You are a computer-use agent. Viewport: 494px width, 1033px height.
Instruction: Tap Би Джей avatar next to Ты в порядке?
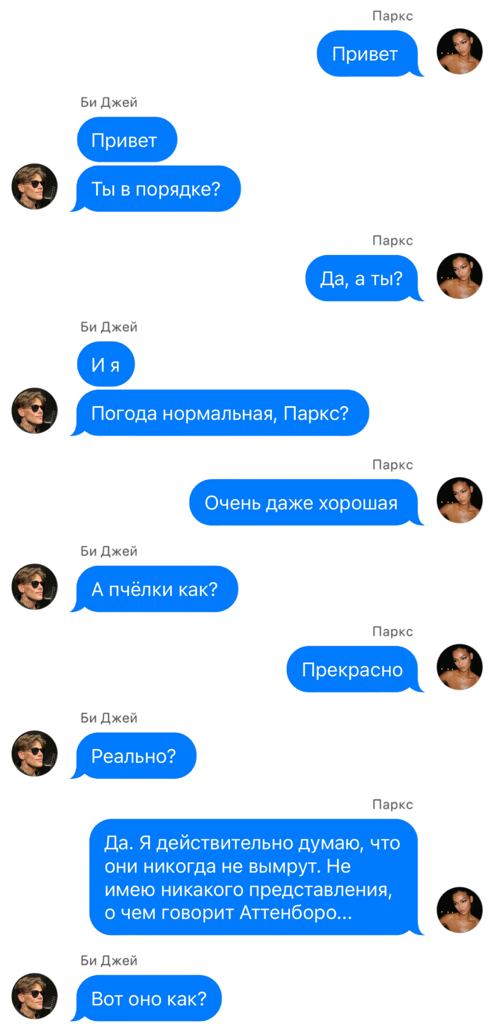34,187
